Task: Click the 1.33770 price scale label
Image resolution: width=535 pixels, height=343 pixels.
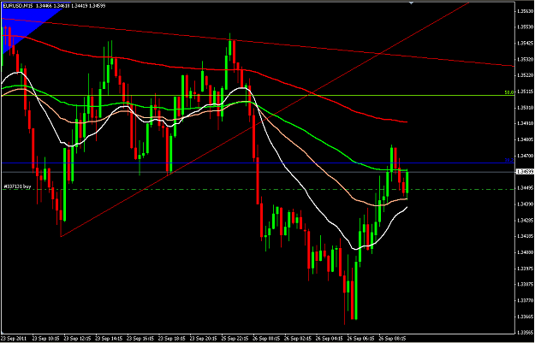Action: [525, 300]
